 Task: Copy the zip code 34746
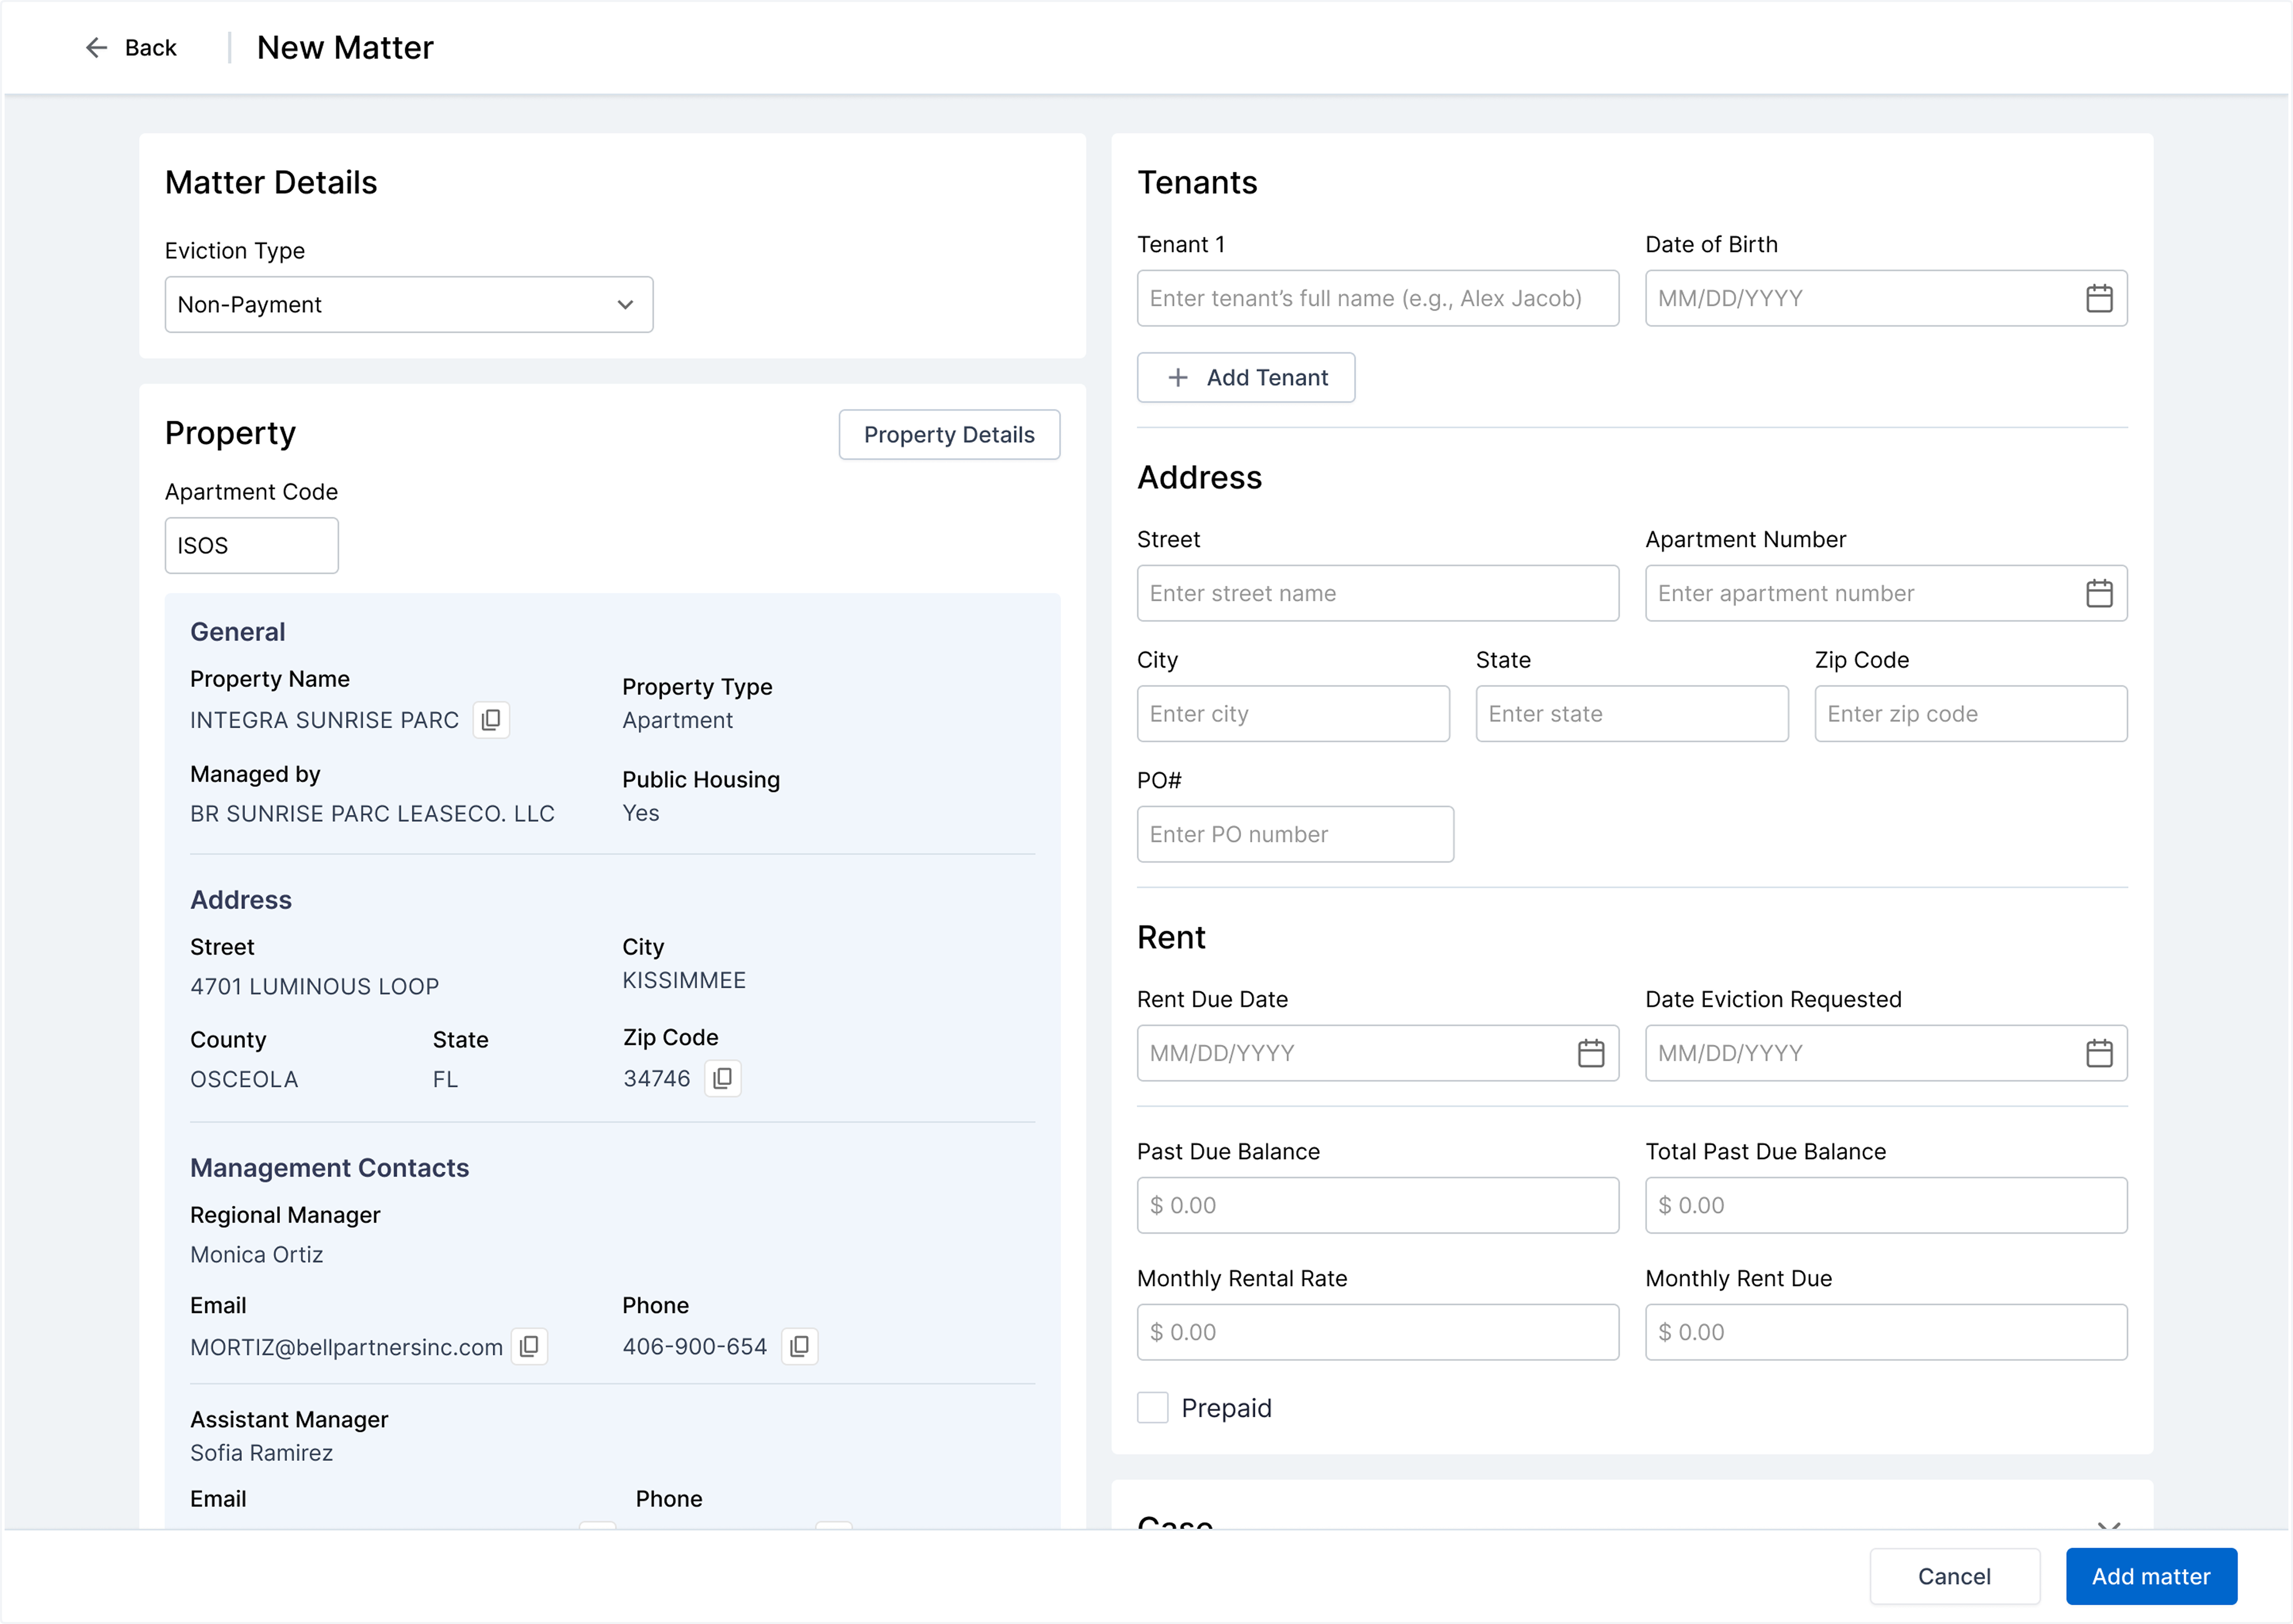(723, 1079)
